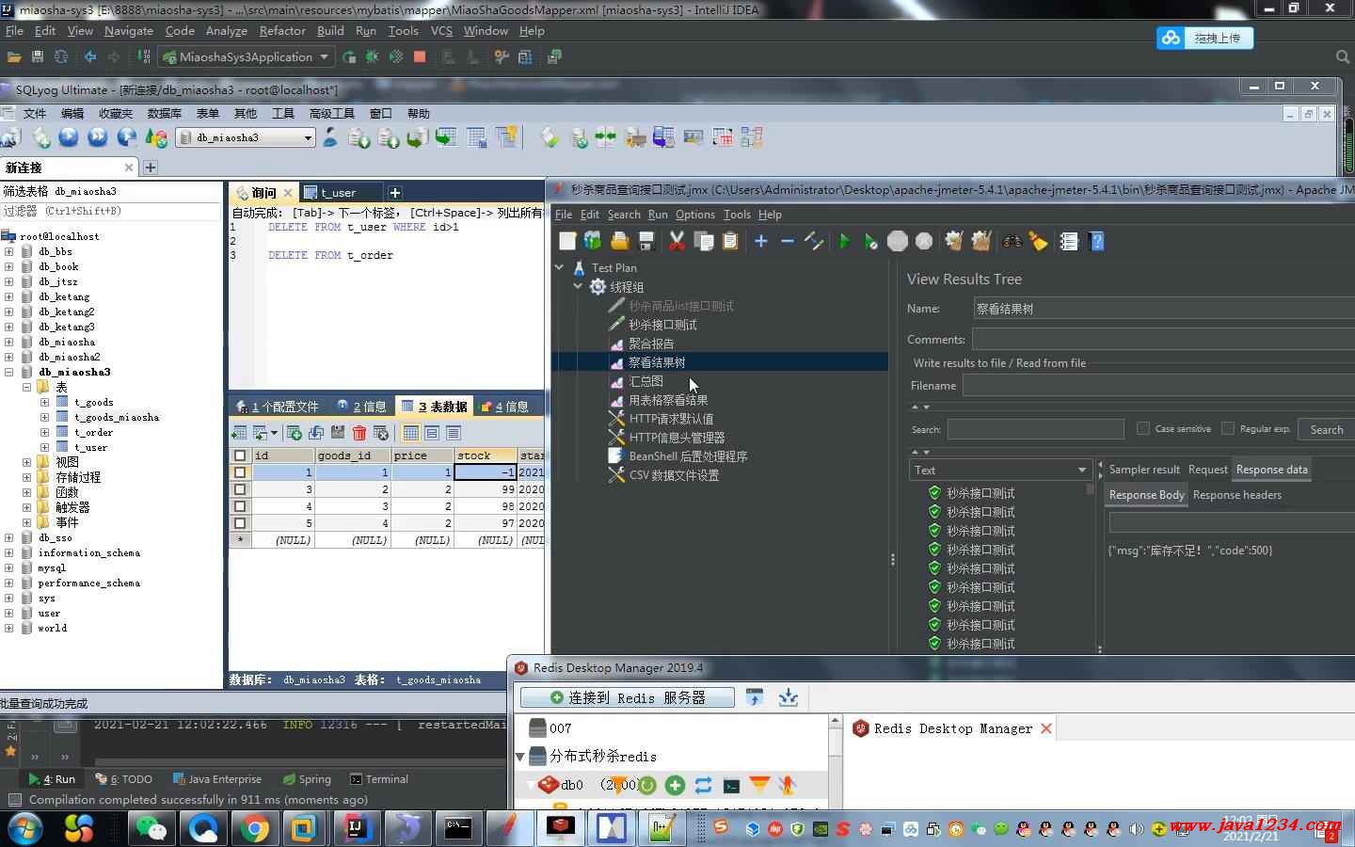Click SQLyog insert new row icon
Screen dimensions: 1355x847
coord(295,433)
